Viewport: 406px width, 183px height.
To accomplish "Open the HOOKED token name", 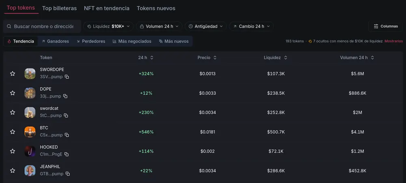I will pyautogui.click(x=49, y=147).
